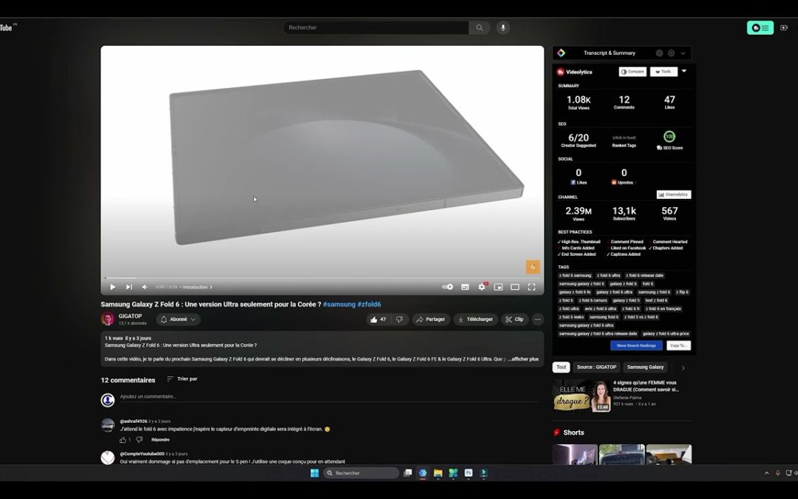Open Transcript & Summary settings gear
Viewport: 798px width, 499px height.
click(x=671, y=53)
